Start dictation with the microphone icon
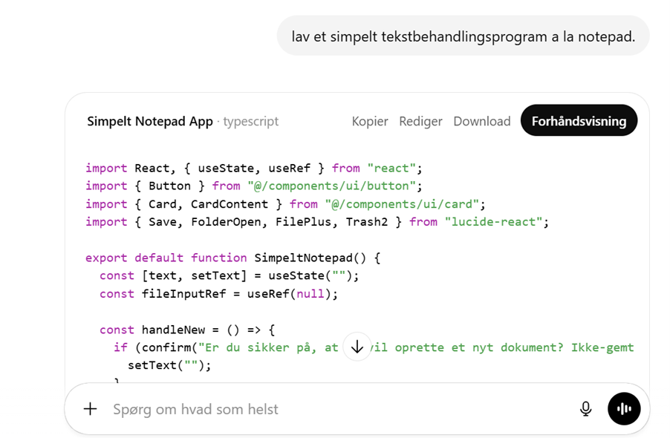This screenshot has width=670, height=438. 586,409
